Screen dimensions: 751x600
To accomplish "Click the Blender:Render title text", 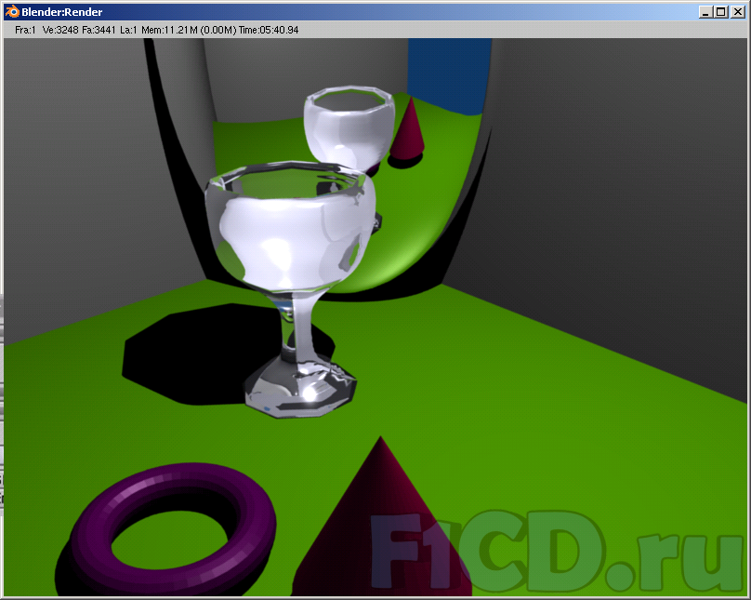I will [x=61, y=12].
